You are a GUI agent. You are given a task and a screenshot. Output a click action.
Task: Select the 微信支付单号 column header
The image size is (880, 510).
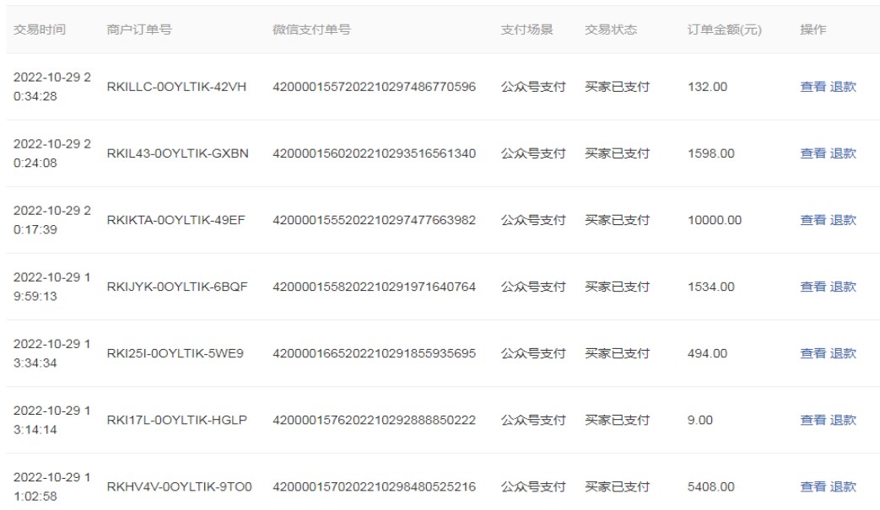[x=311, y=30]
